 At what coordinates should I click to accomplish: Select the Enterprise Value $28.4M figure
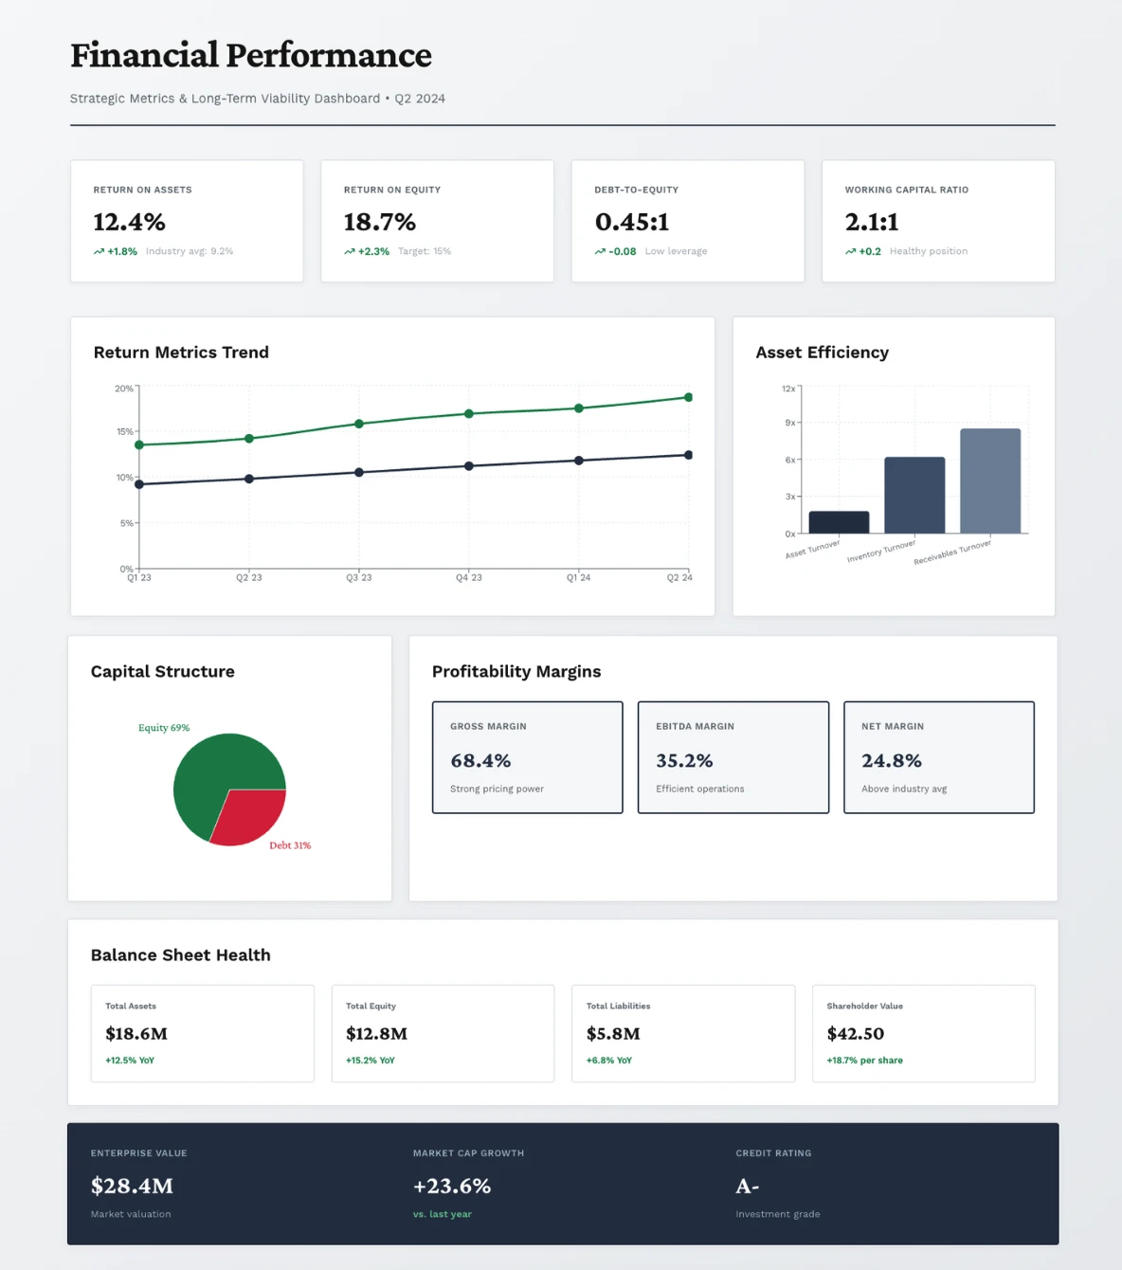tap(132, 1186)
